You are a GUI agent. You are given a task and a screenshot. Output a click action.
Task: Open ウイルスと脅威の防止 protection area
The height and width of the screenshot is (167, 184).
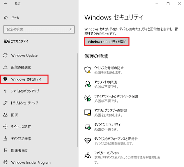coord(109,70)
